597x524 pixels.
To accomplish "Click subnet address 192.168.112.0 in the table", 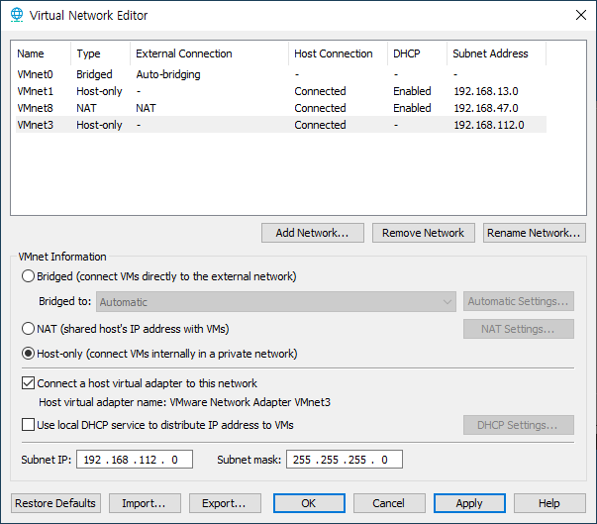I will point(489,125).
